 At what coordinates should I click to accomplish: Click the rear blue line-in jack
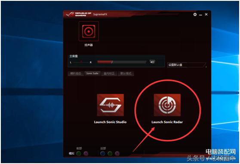click(102, 153)
